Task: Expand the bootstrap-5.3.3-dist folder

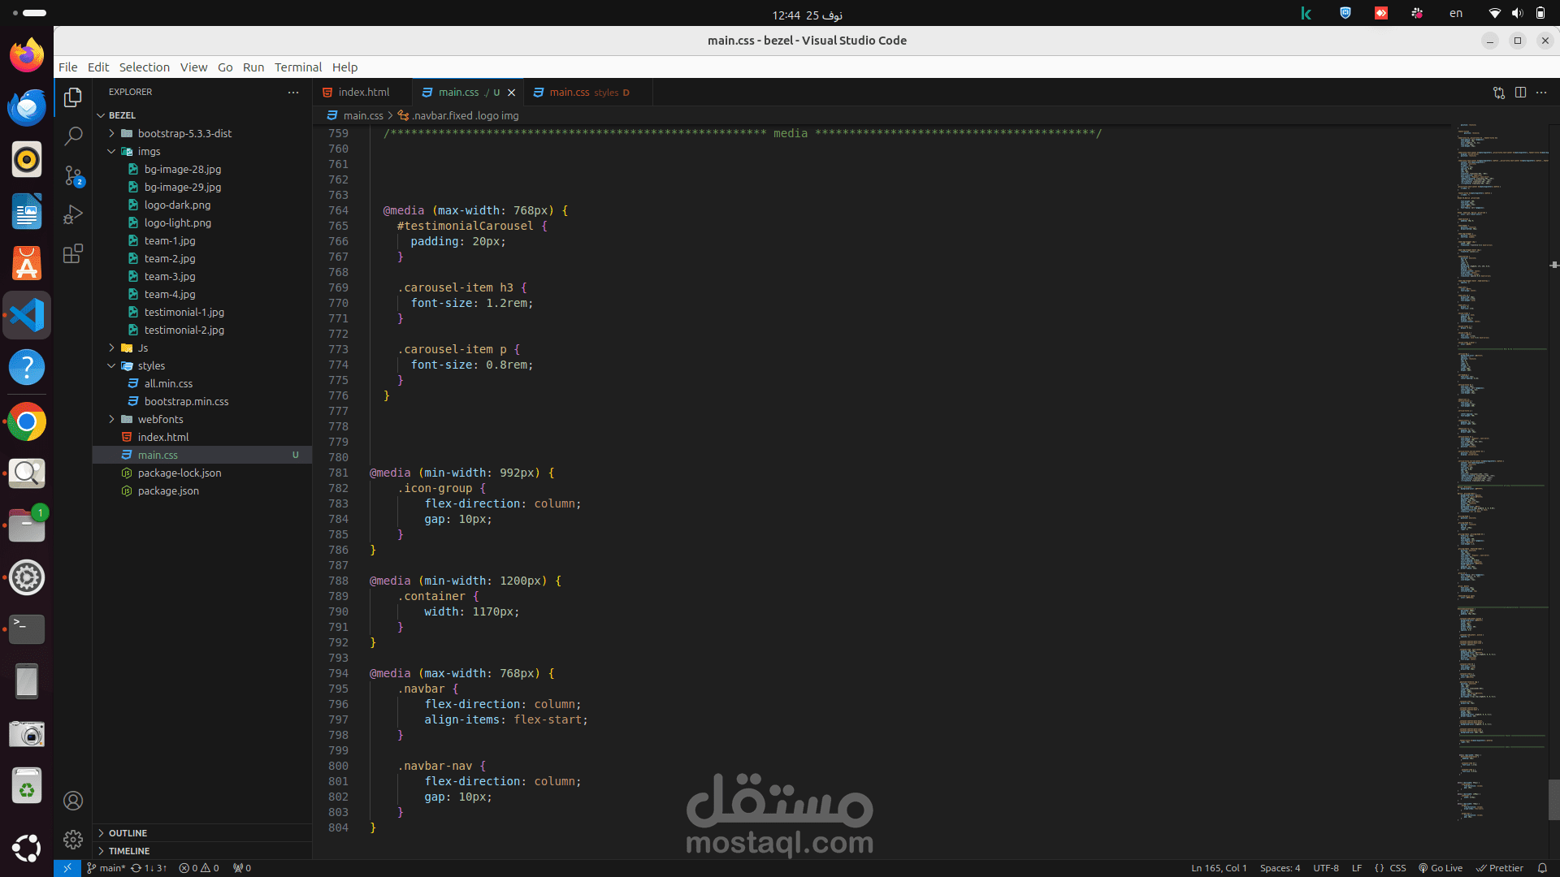Action: point(184,133)
